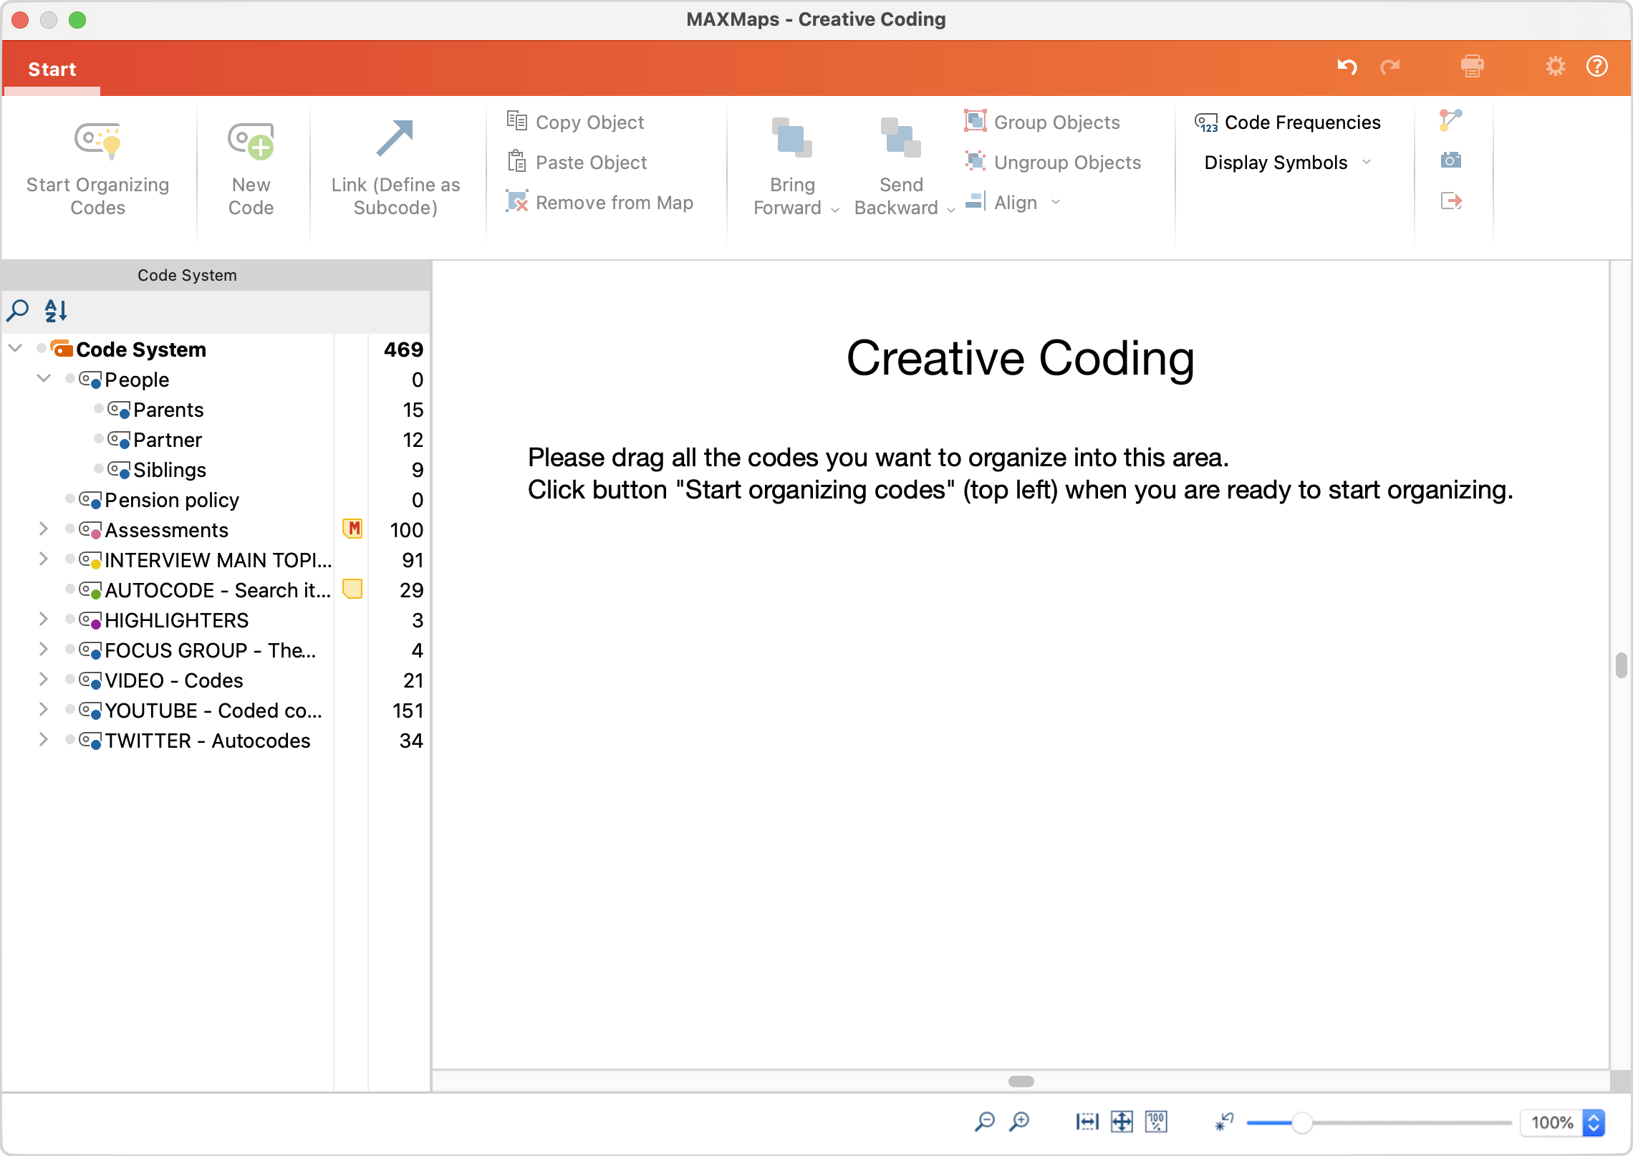
Task: Zoom out with magnifier minus
Action: [x=985, y=1122]
